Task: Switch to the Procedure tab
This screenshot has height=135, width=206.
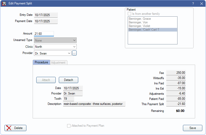Action: 41,62
